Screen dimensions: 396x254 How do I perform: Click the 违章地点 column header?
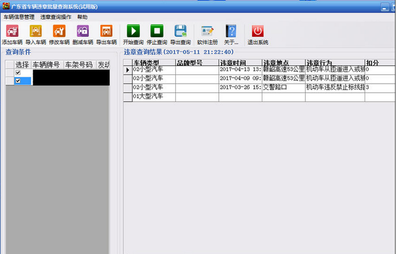283,62
